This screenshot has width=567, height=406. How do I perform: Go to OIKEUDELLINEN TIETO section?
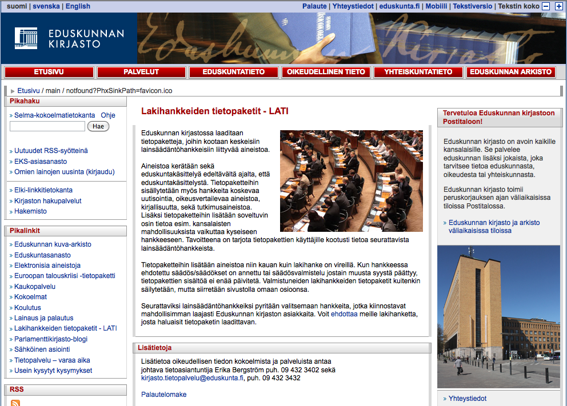[326, 72]
